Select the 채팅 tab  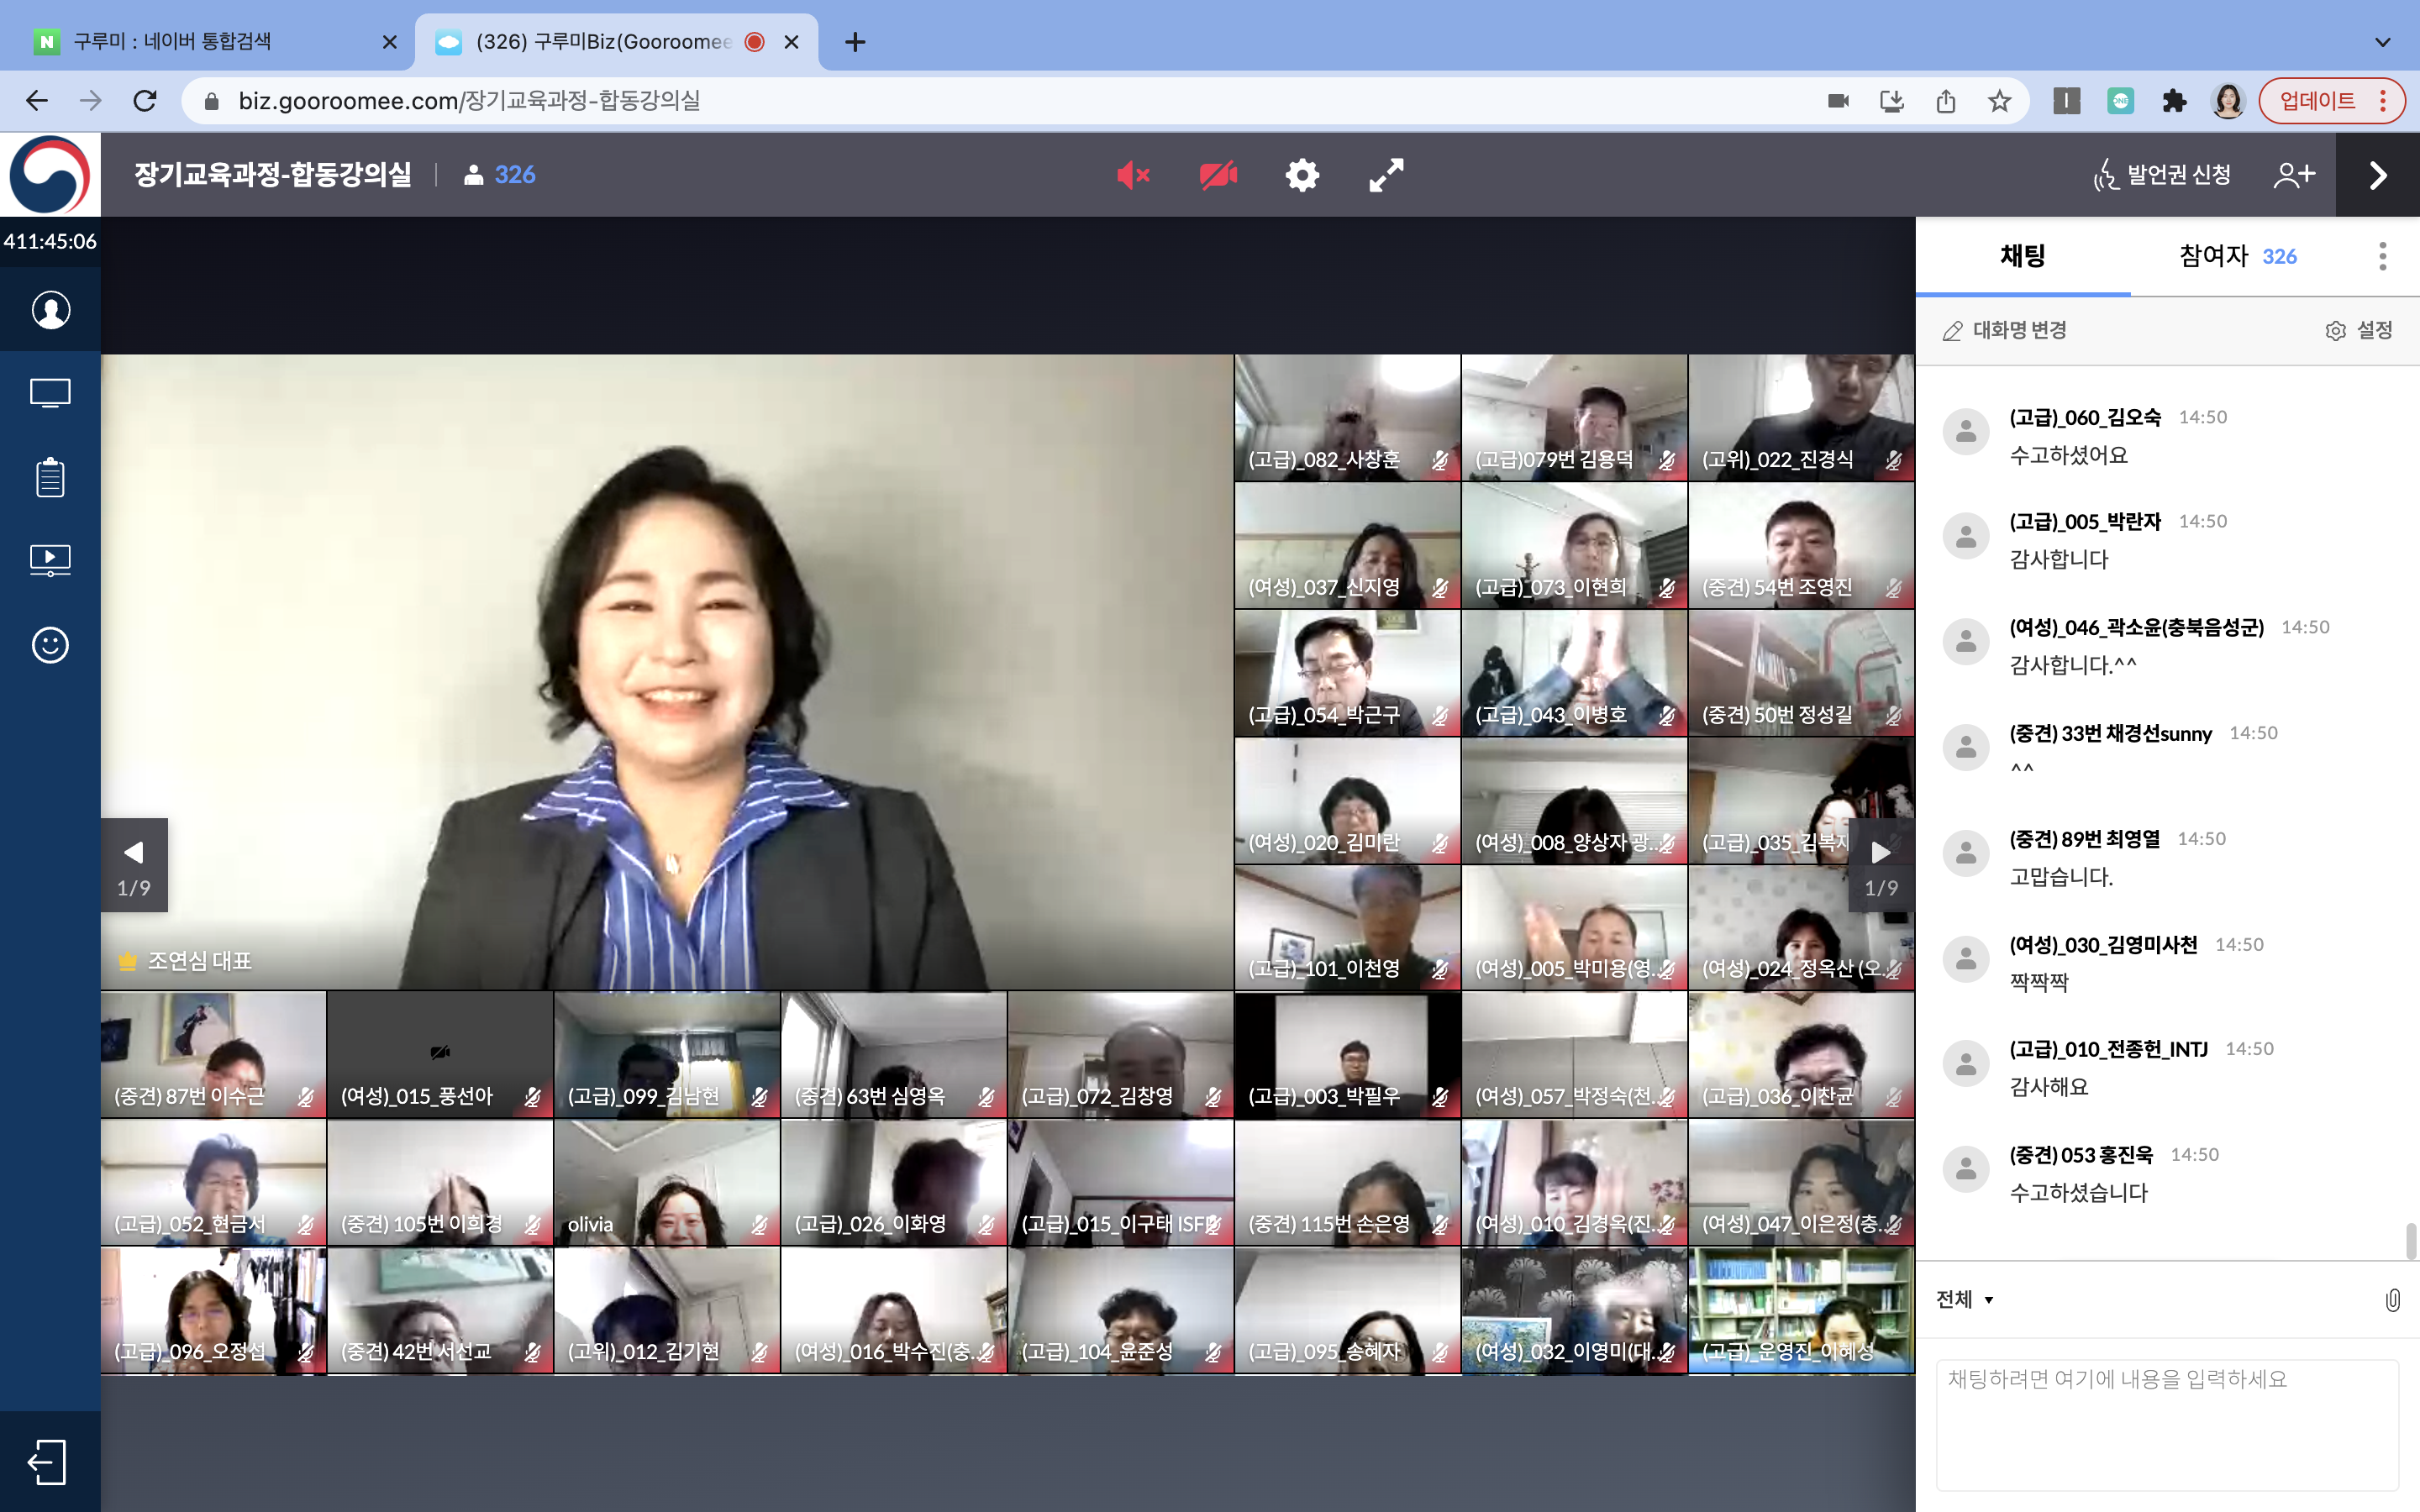pyautogui.click(x=2022, y=256)
